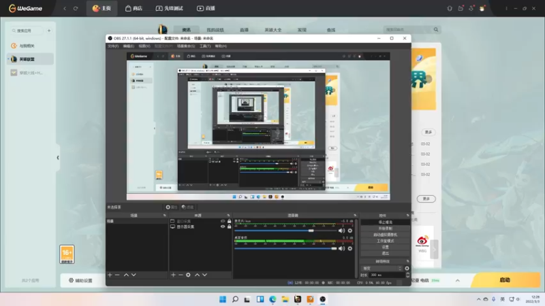The height and width of the screenshot is (306, 545).
Task: Remove selected scene in OBS
Action: click(117, 275)
